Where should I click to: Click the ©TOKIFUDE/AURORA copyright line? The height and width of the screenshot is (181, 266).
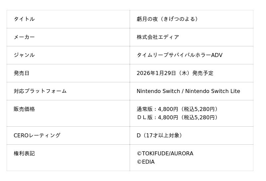point(165,153)
